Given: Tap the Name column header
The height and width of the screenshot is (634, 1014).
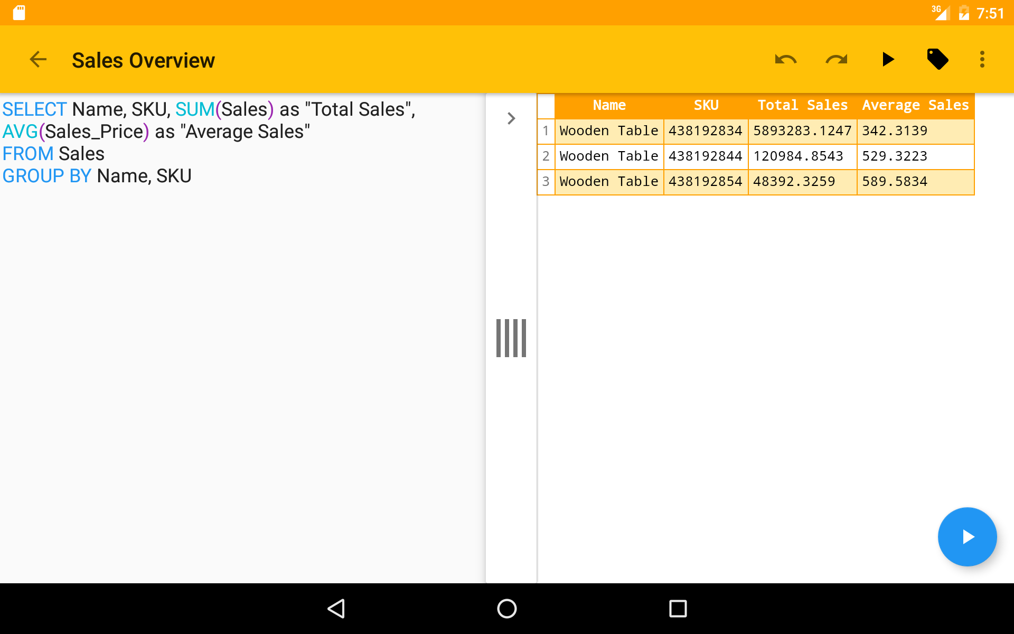Looking at the screenshot, I should (609, 106).
